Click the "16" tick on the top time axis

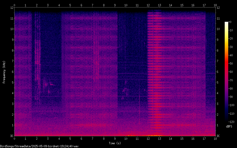point(193,5)
